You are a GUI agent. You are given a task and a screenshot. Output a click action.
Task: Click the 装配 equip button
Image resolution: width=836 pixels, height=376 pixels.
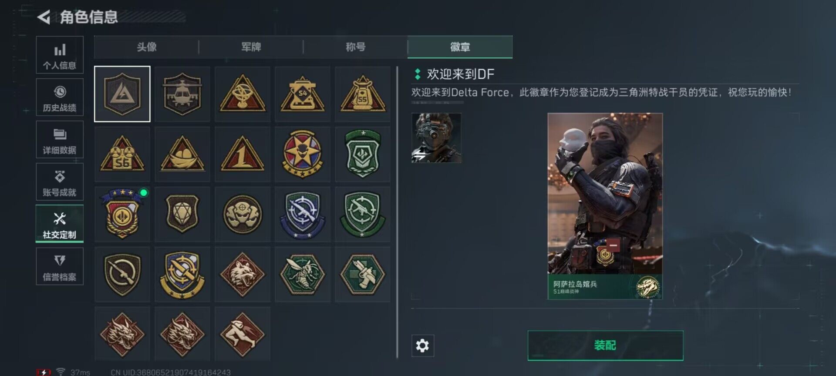(x=605, y=346)
